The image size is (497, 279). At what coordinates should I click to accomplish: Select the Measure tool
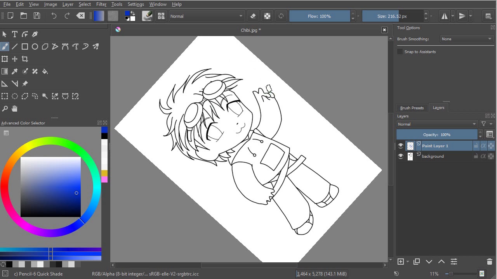point(15,84)
